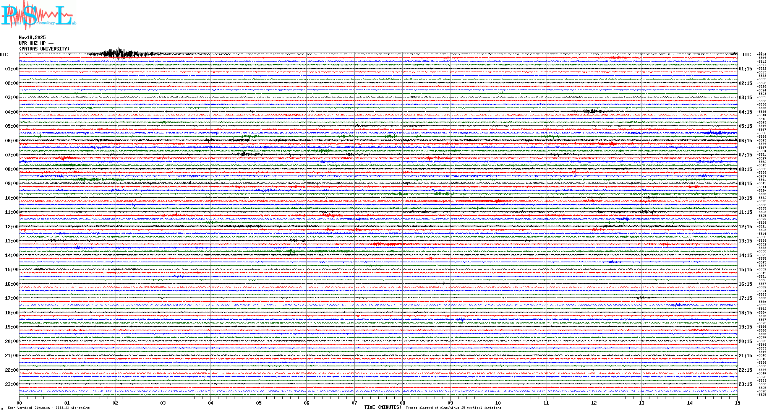768x413 pixels.
Task: Click minute marker 15 on bottom axis
Action: click(x=737, y=403)
